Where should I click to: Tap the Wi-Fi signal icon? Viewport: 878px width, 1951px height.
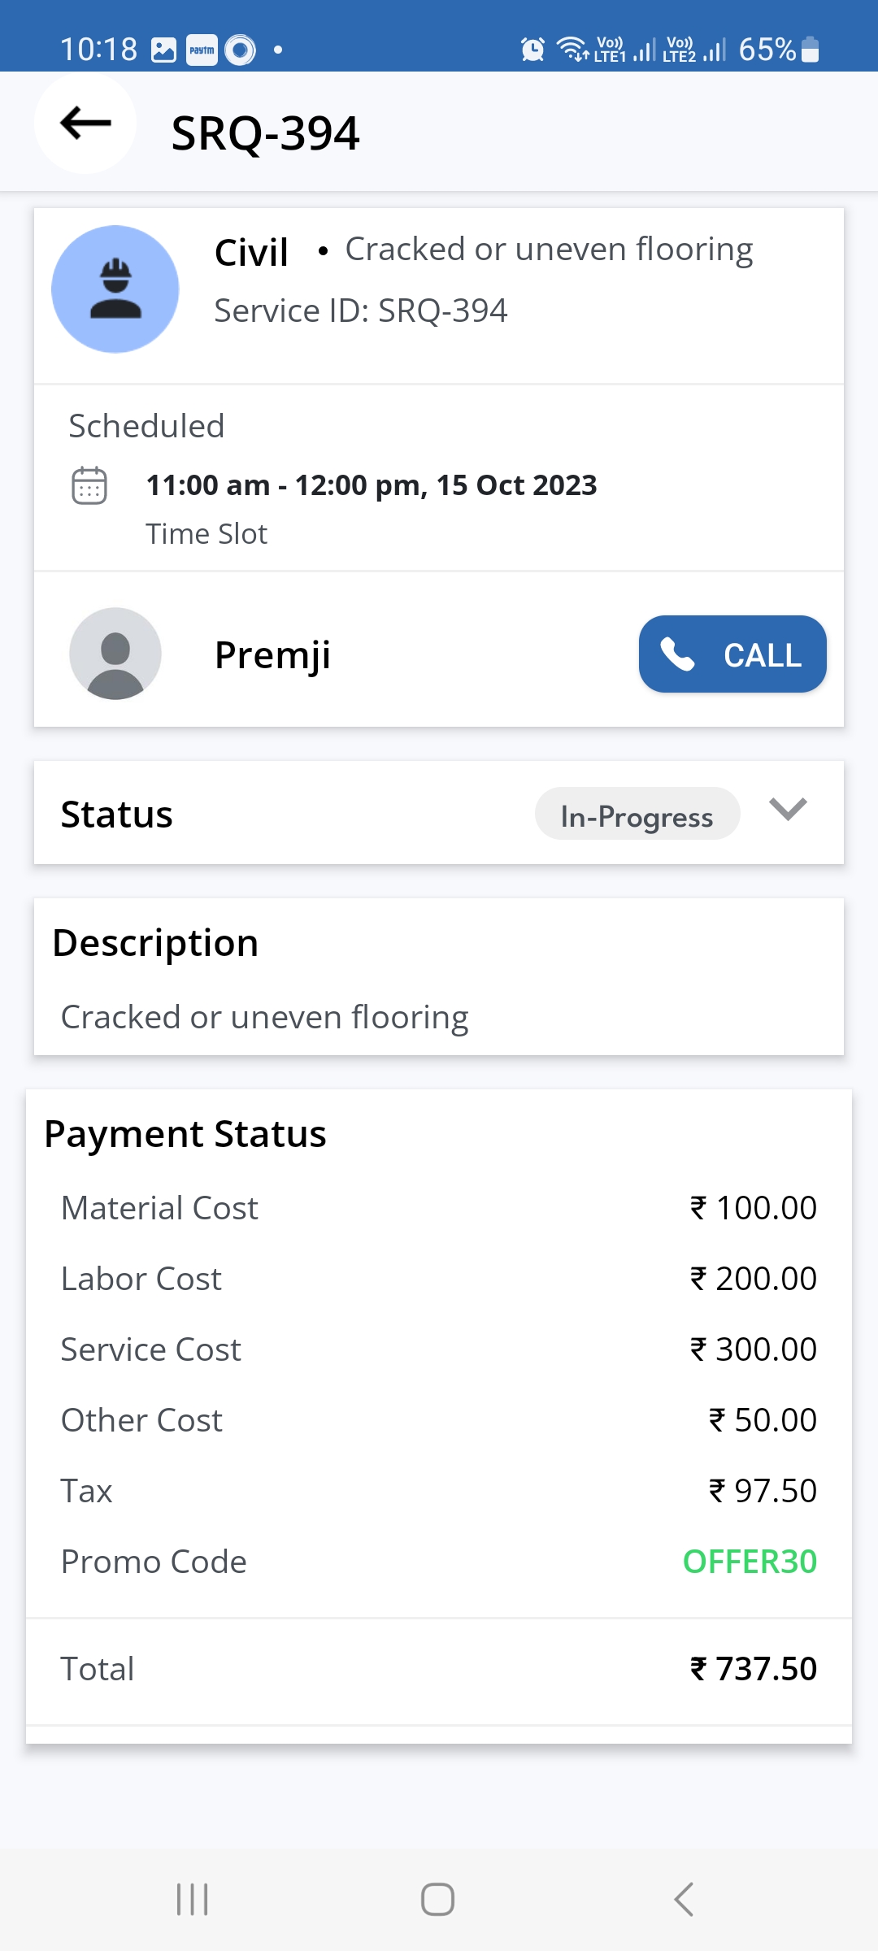pos(572,49)
